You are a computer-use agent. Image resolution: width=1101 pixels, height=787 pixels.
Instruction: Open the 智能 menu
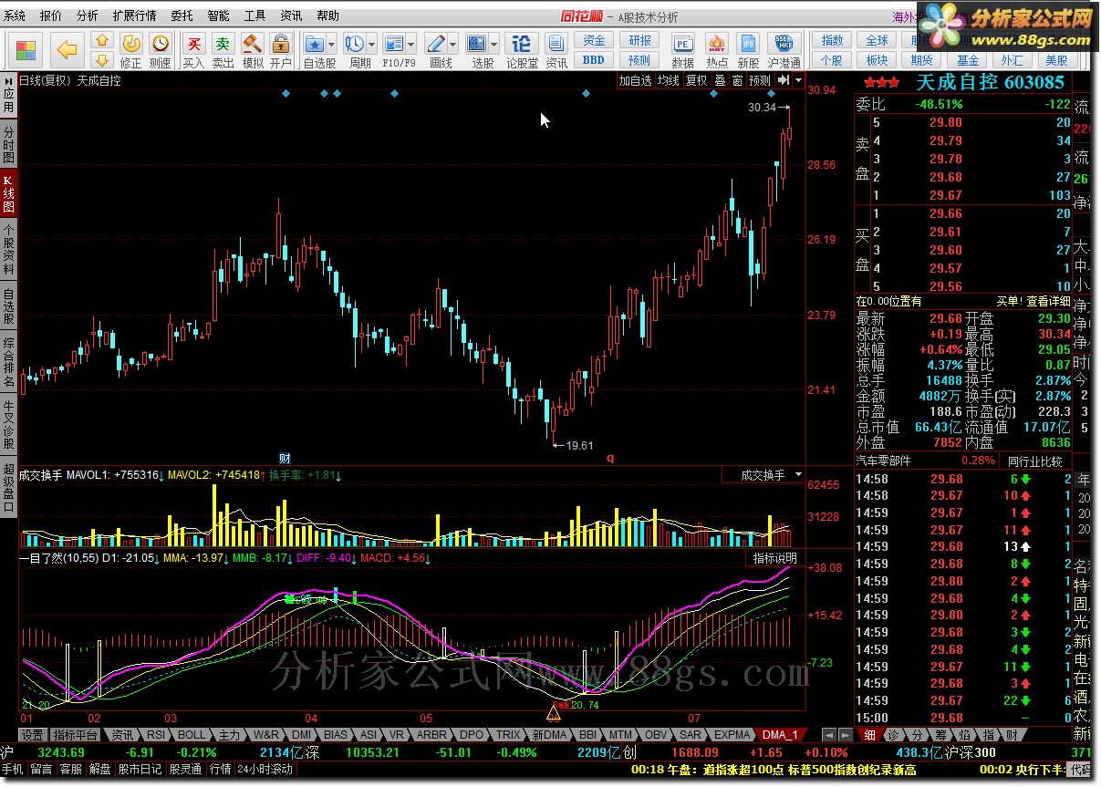219,16
